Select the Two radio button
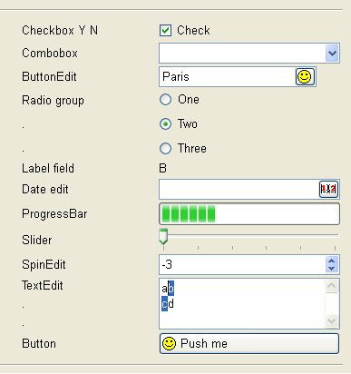The height and width of the screenshot is (374, 351). [165, 124]
